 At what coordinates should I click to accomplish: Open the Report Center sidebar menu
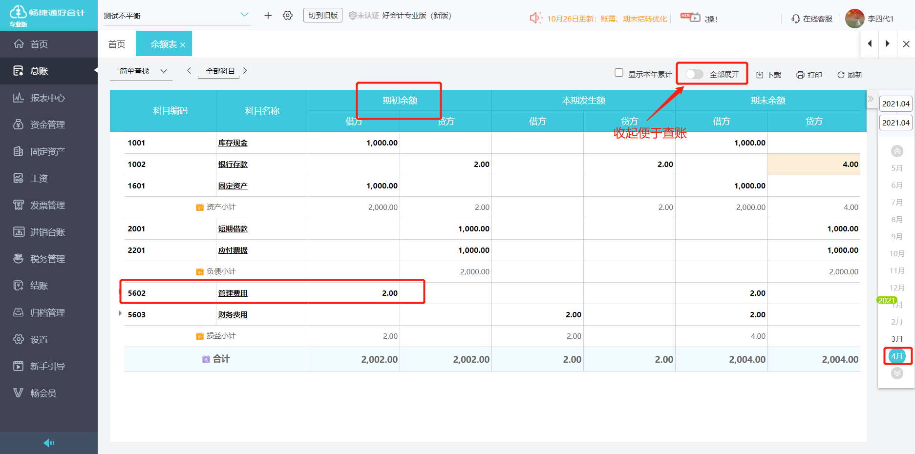47,98
